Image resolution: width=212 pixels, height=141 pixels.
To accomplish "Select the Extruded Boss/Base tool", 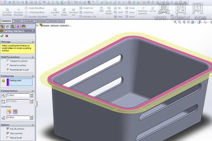I will pos(7,12).
